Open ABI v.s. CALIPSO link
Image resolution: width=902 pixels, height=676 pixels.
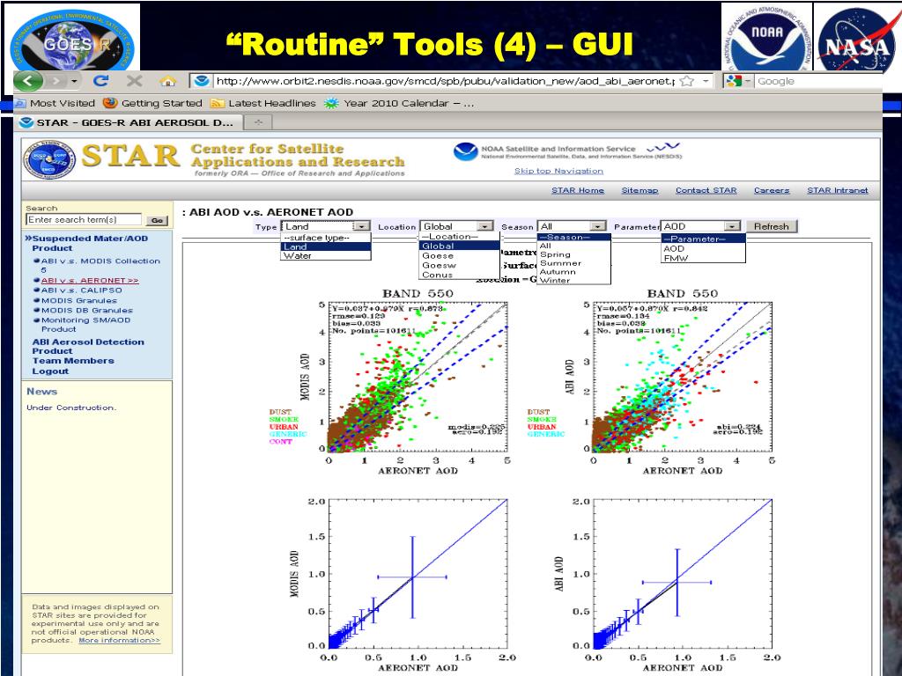pyautogui.click(x=82, y=290)
